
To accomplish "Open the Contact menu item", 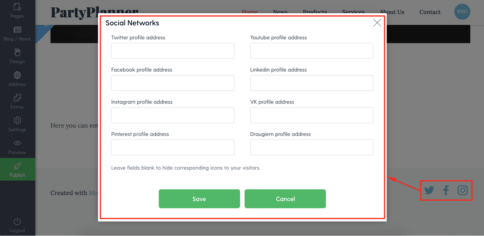I will click(x=430, y=12).
